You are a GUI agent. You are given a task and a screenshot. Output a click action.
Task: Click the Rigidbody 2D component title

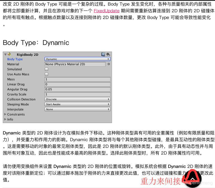tap(27, 55)
